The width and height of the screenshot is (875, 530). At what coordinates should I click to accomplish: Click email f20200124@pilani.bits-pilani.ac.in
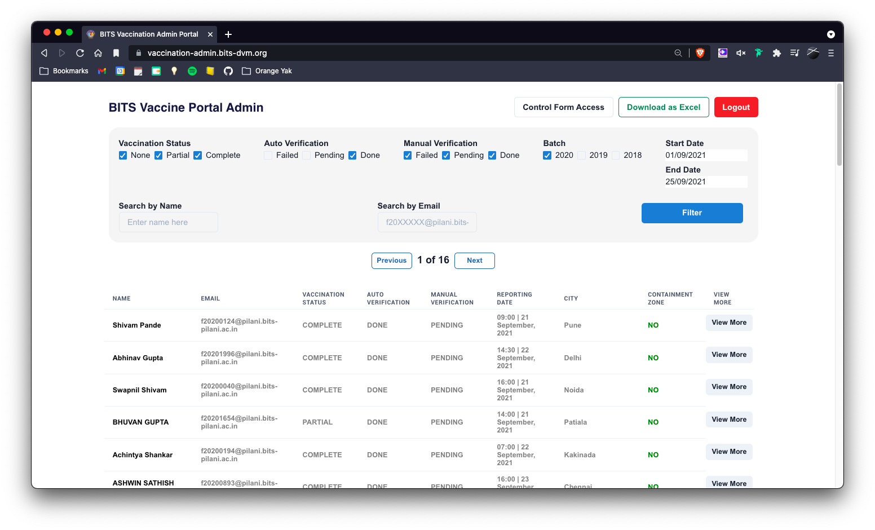click(240, 325)
